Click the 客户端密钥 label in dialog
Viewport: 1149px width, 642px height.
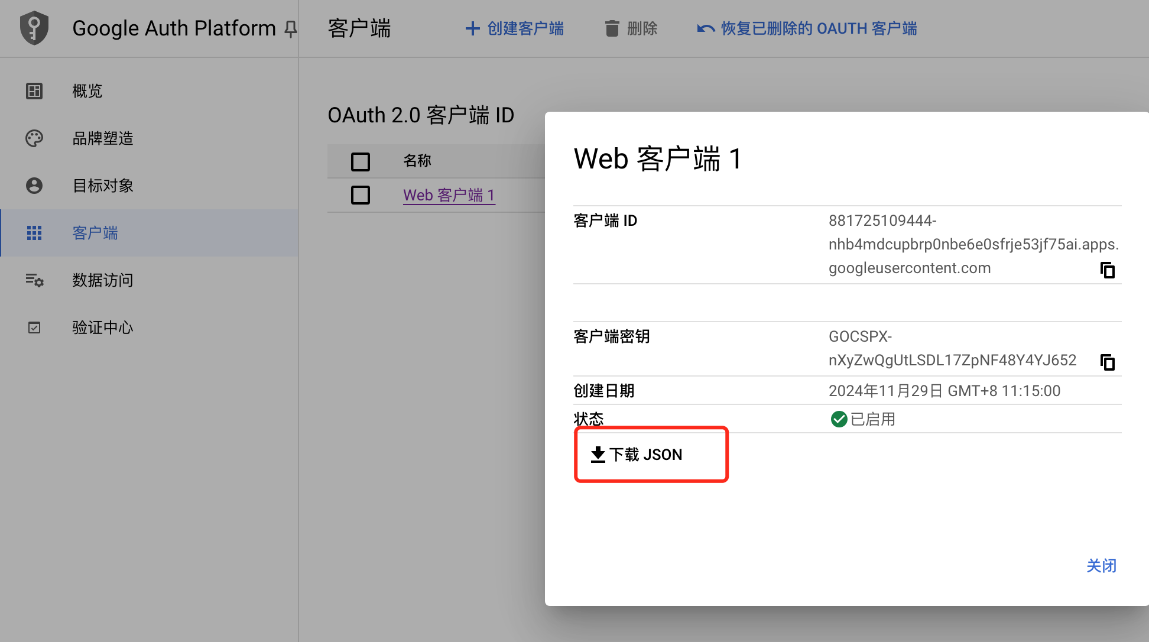pos(612,336)
